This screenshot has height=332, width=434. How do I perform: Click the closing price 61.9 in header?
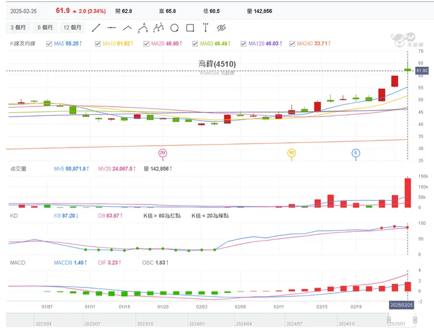point(63,11)
